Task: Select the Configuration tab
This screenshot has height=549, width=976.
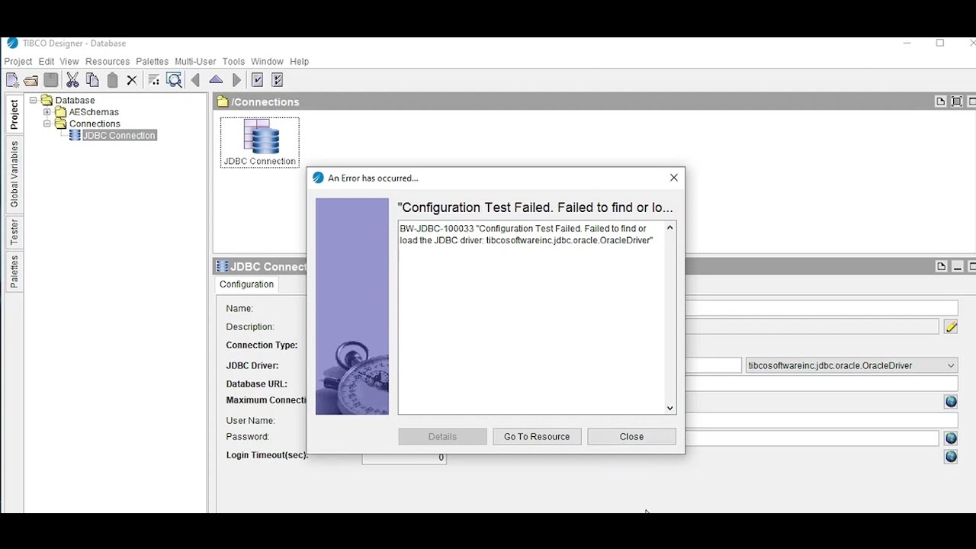Action: [x=246, y=284]
